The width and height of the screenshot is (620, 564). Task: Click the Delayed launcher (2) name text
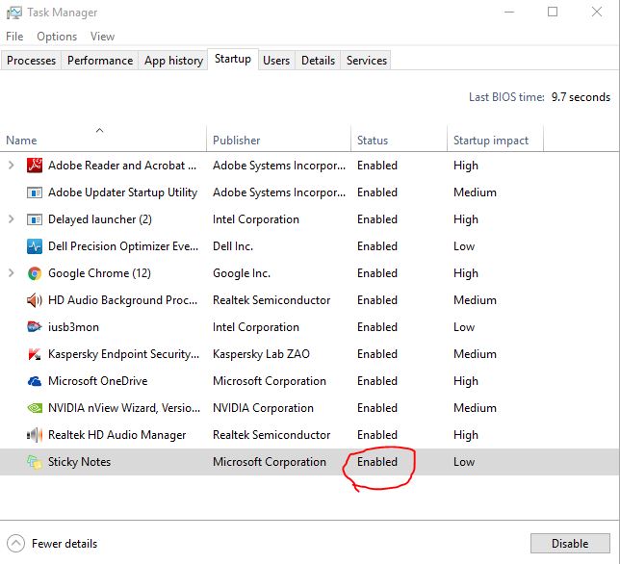point(100,219)
